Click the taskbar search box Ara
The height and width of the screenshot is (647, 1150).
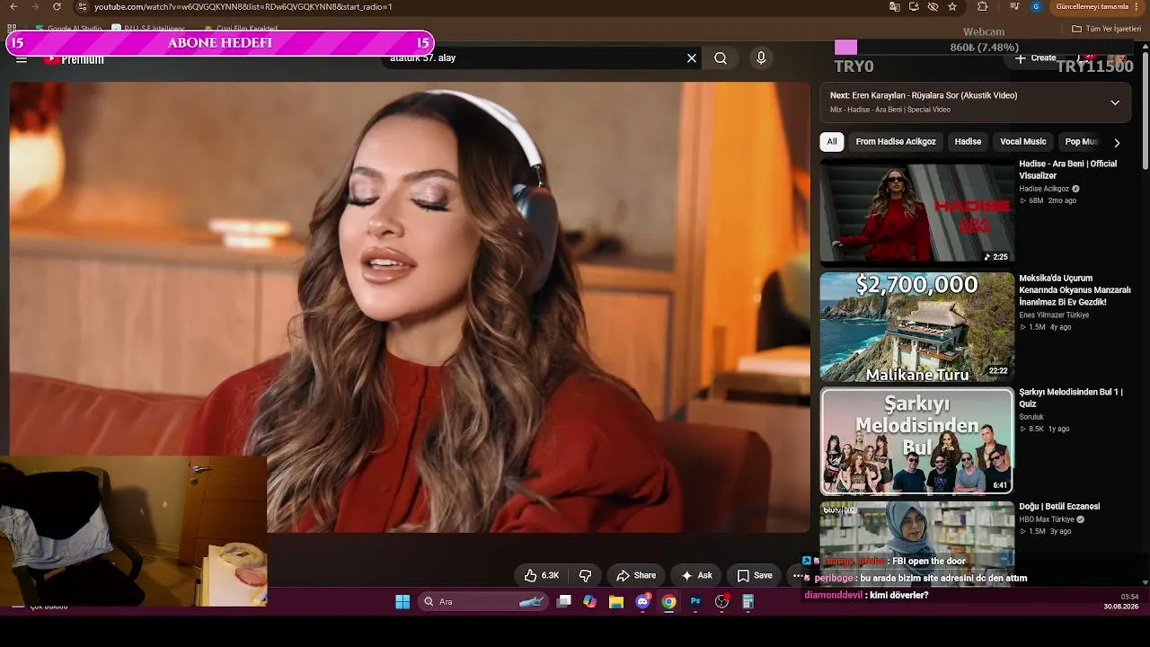(x=482, y=602)
